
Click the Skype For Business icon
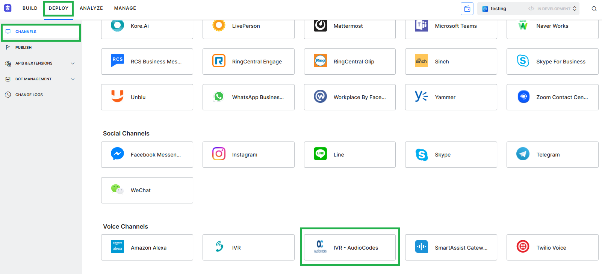coord(523,61)
